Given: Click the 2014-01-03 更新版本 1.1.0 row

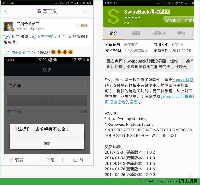Looking at the screenshot, I should (x=130, y=158).
